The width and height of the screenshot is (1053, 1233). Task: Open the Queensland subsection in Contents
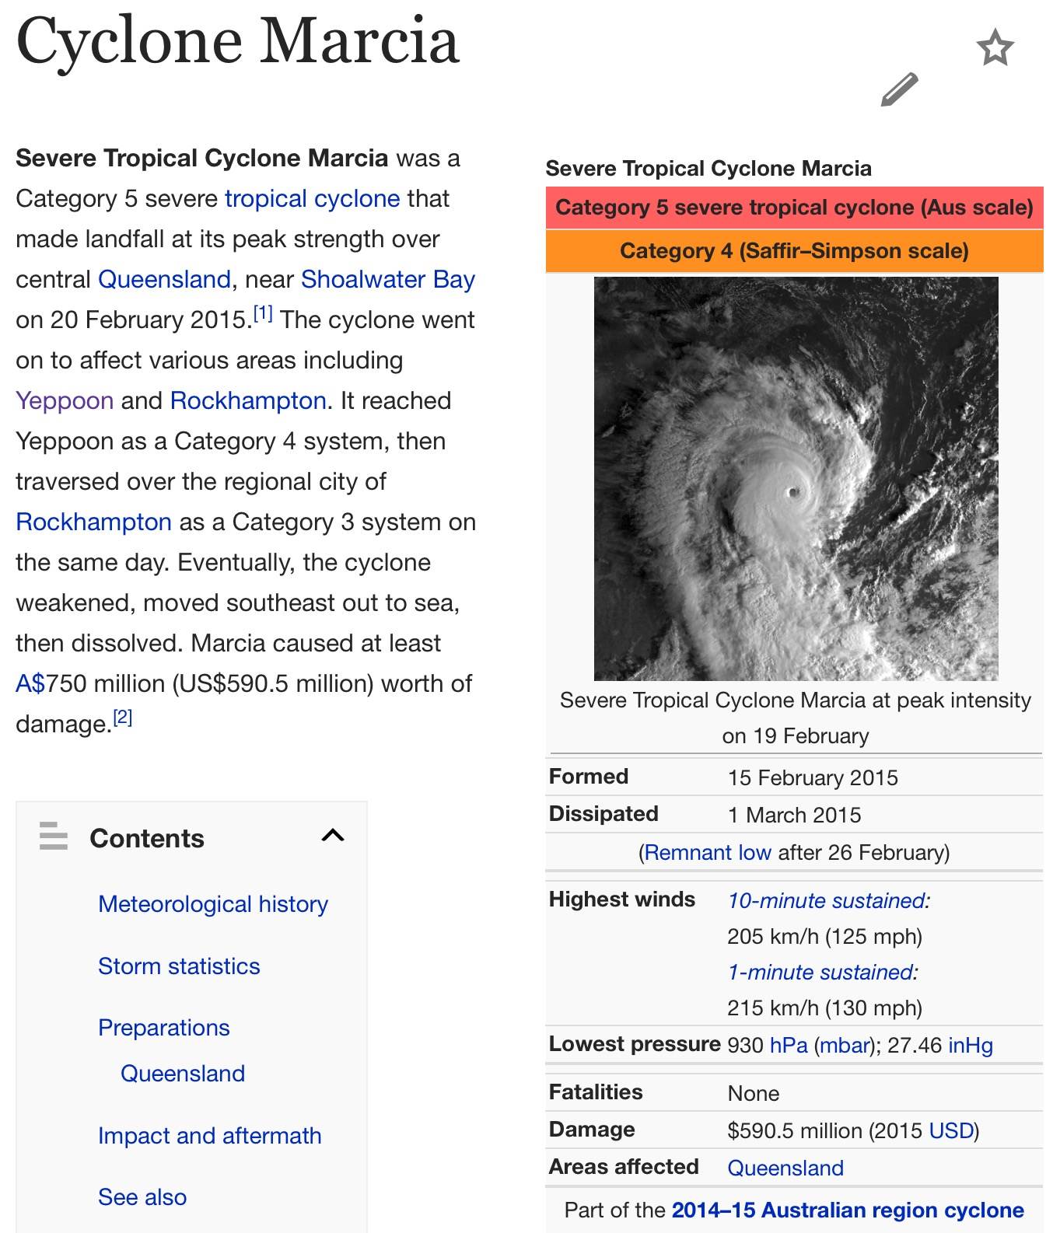click(x=183, y=1074)
